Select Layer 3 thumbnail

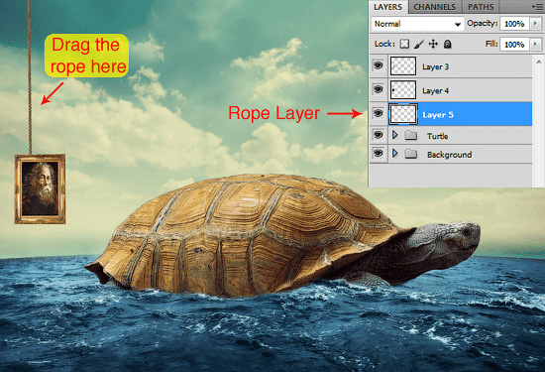(403, 65)
